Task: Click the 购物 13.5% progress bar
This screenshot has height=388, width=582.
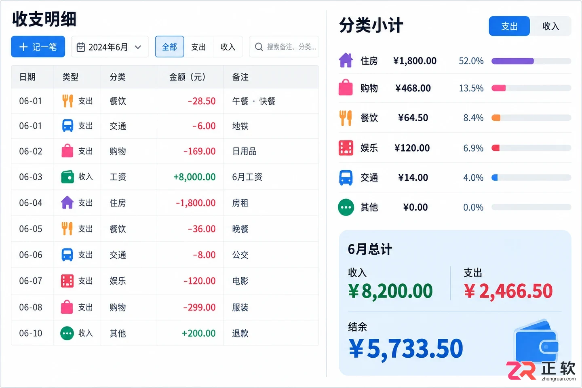Action: pyautogui.click(x=531, y=88)
